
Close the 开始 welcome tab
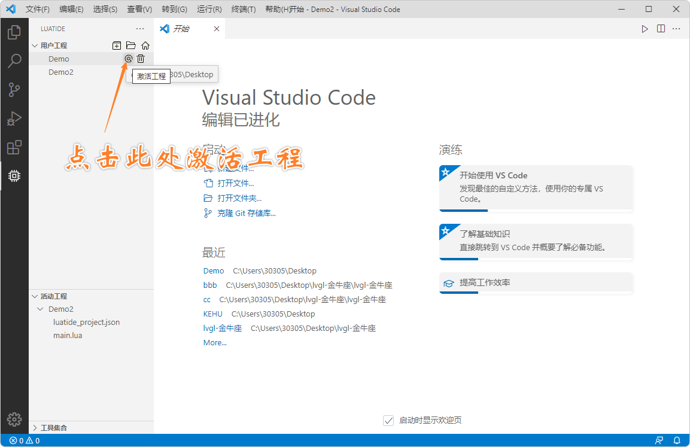[x=217, y=29]
